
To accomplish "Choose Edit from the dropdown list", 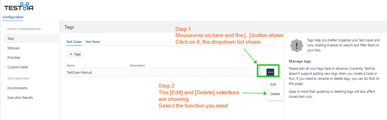I will [273, 85].
